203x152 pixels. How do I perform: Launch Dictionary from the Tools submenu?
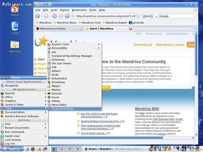[x=74, y=60]
